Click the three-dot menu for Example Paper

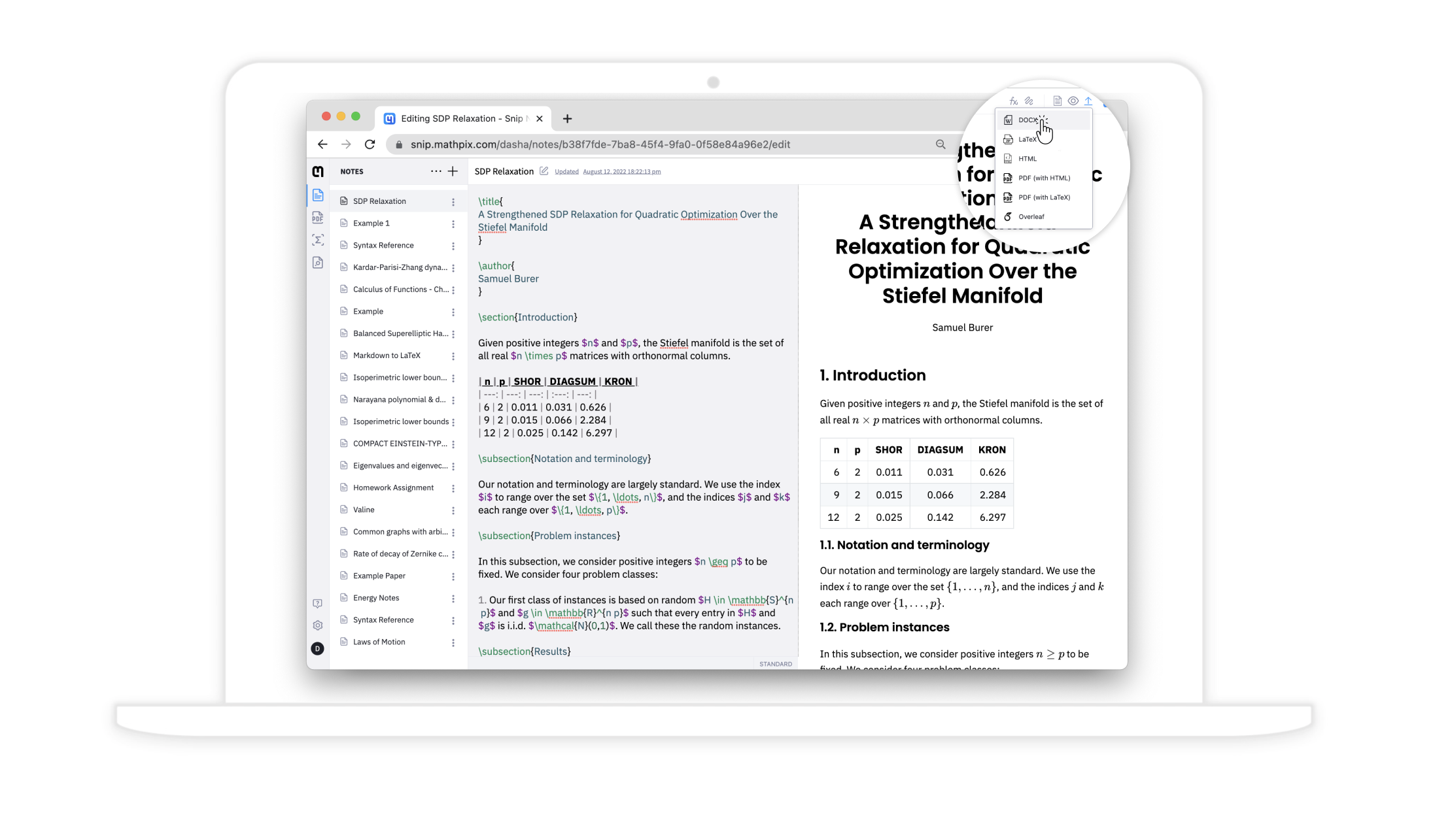coord(453,575)
